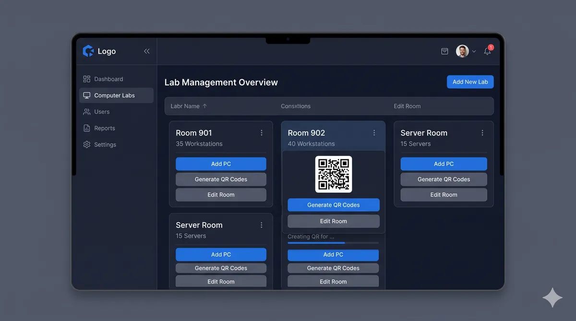Click the Lab Management Overview heading
The height and width of the screenshot is (321, 576).
221,83
